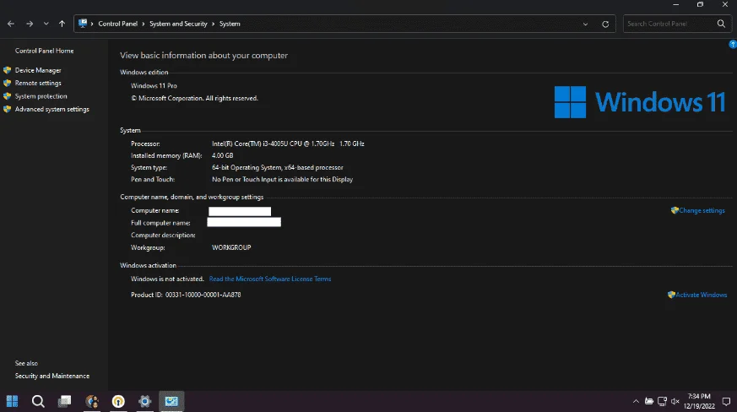Open Remote settings
The width and height of the screenshot is (737, 412).
click(x=38, y=84)
